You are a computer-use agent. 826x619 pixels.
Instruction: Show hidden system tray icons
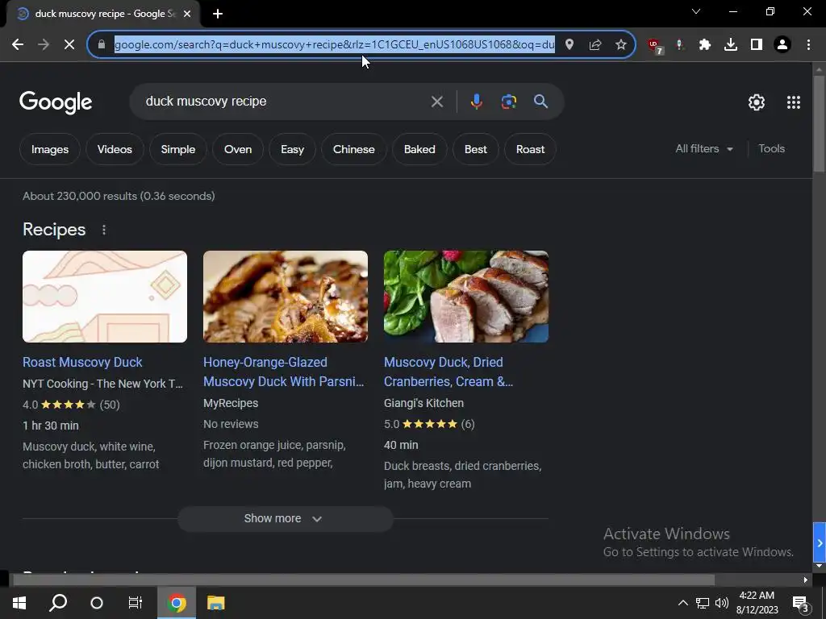[x=682, y=603]
